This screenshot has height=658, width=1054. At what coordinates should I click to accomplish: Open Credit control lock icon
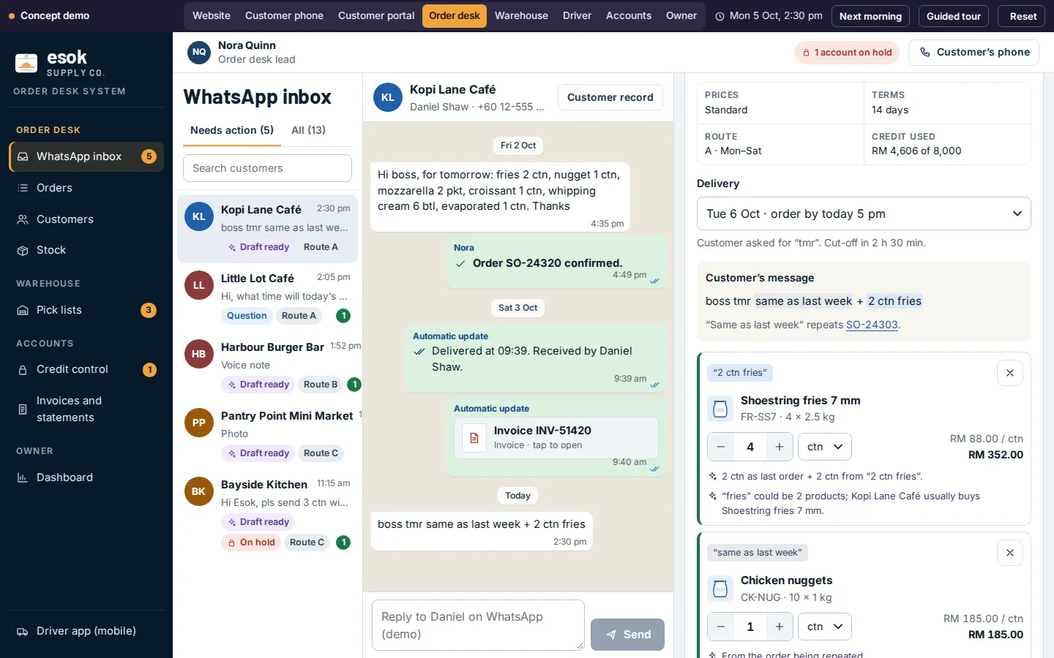(23, 370)
